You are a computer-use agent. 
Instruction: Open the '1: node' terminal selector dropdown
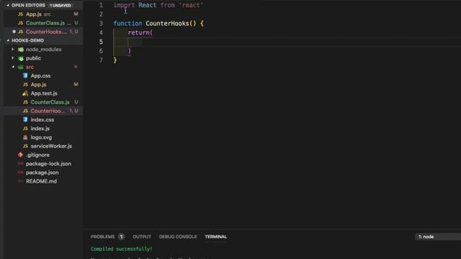point(438,237)
